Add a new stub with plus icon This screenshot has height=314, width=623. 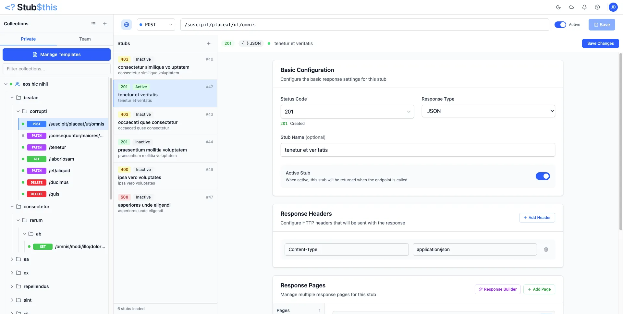[x=209, y=43]
